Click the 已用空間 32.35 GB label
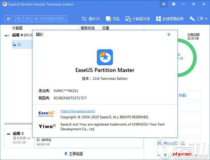Viewport: 210px width, 160px height. coord(193,37)
